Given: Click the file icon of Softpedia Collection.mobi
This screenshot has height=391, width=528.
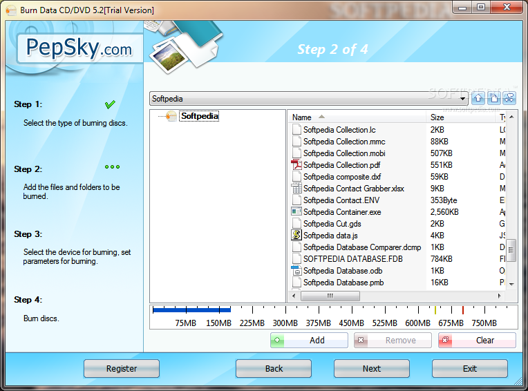Looking at the screenshot, I should pos(296,153).
